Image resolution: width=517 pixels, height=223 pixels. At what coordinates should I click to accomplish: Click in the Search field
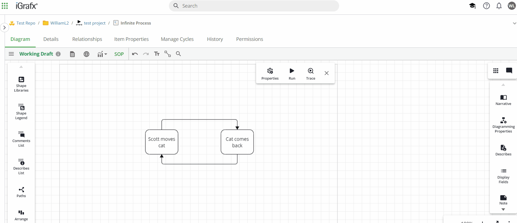pyautogui.click(x=253, y=6)
